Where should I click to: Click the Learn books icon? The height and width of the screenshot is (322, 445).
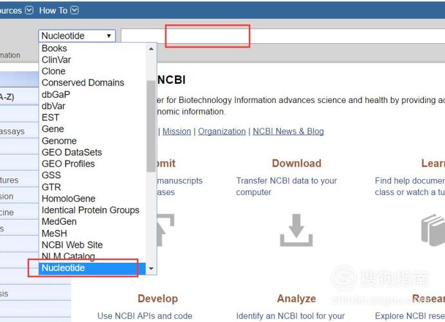pos(433,230)
